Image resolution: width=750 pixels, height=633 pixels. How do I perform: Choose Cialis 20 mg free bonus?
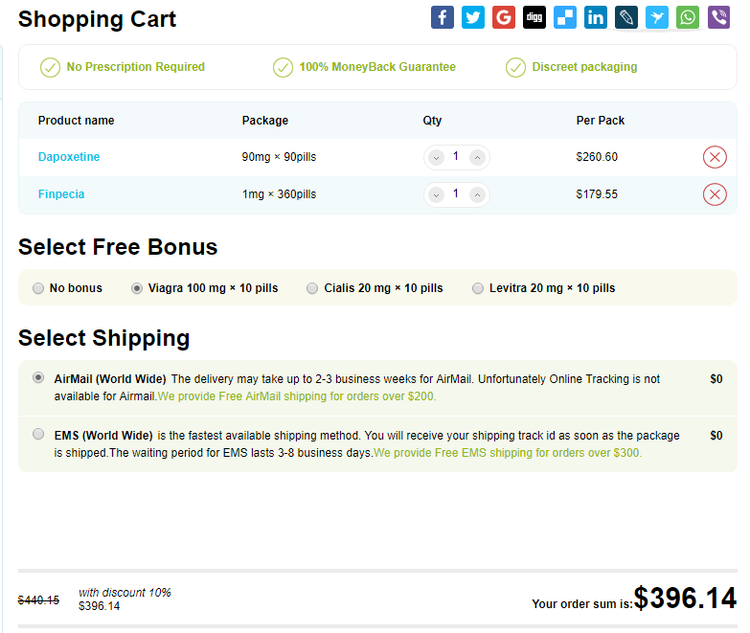pos(312,288)
